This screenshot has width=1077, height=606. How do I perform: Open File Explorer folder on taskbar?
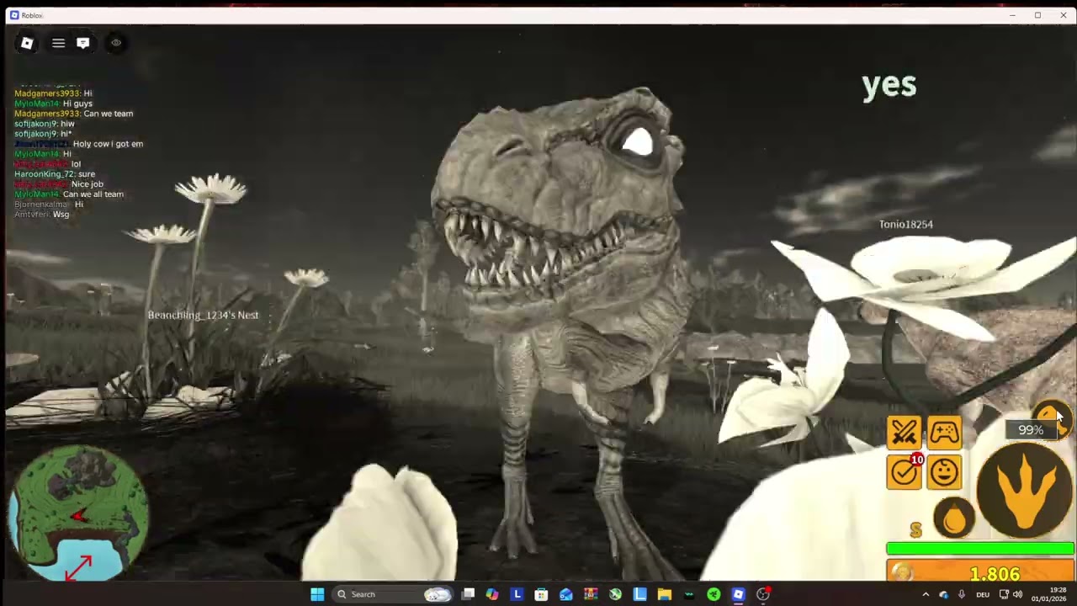coord(664,594)
